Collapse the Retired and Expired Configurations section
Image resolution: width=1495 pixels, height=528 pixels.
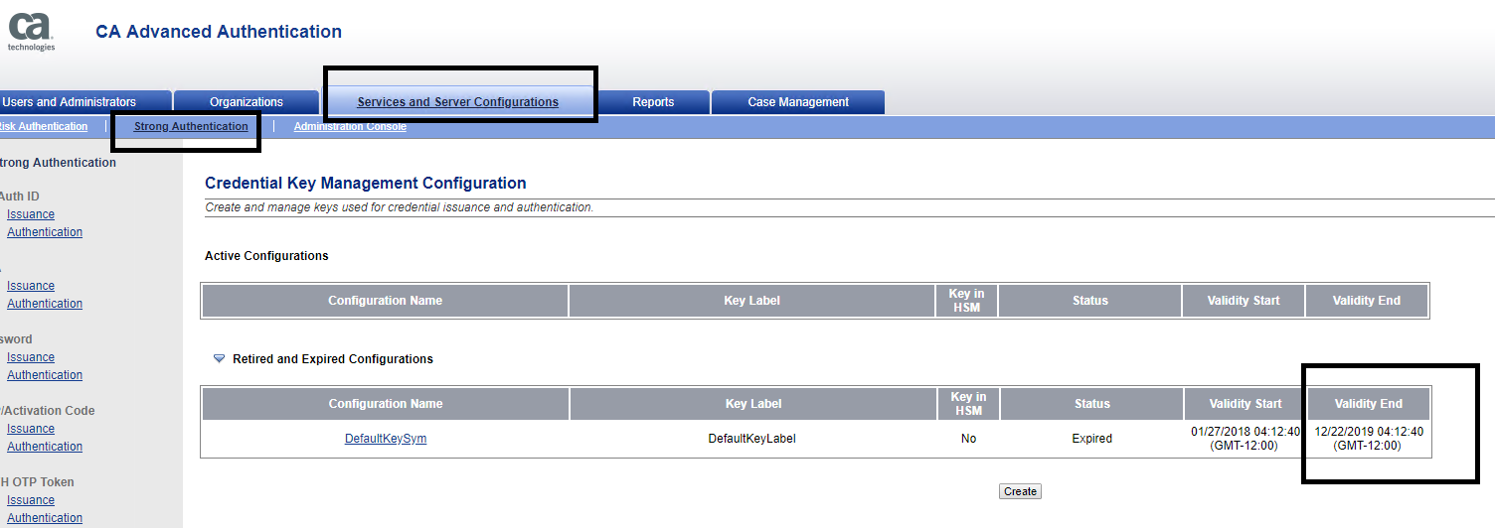(x=220, y=359)
